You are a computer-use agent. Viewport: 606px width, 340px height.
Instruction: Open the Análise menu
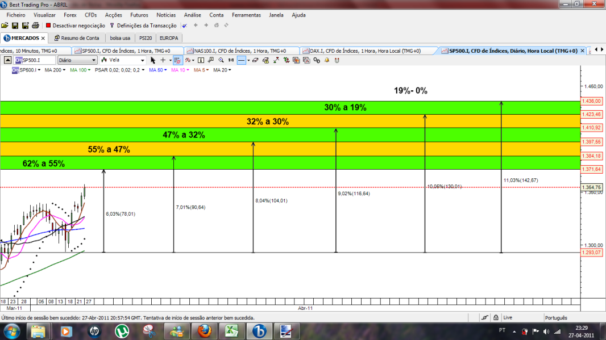click(x=193, y=15)
